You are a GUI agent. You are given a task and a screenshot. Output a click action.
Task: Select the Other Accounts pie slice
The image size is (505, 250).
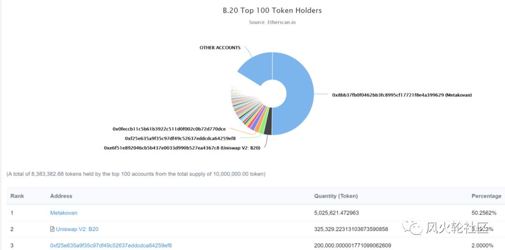tap(258, 68)
